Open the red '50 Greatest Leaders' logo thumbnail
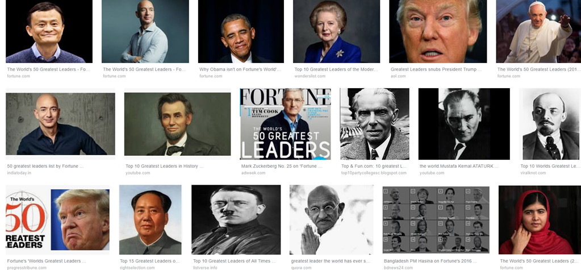The height and width of the screenshot is (270, 581). pyautogui.click(x=57, y=219)
